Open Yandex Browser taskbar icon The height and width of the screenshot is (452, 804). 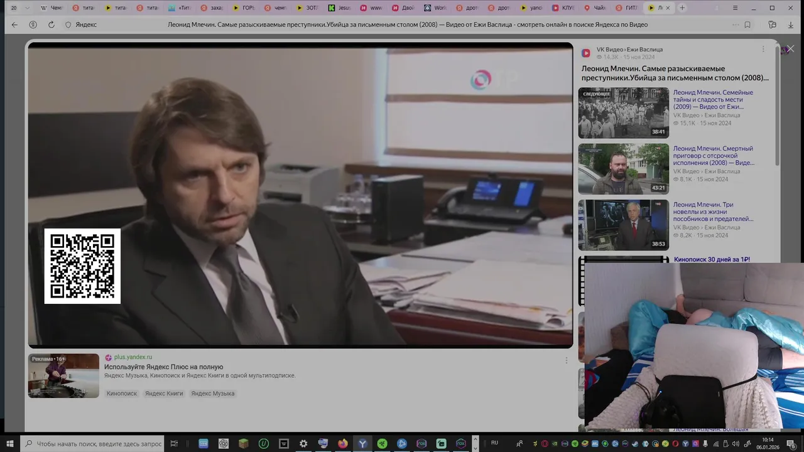pos(362,443)
